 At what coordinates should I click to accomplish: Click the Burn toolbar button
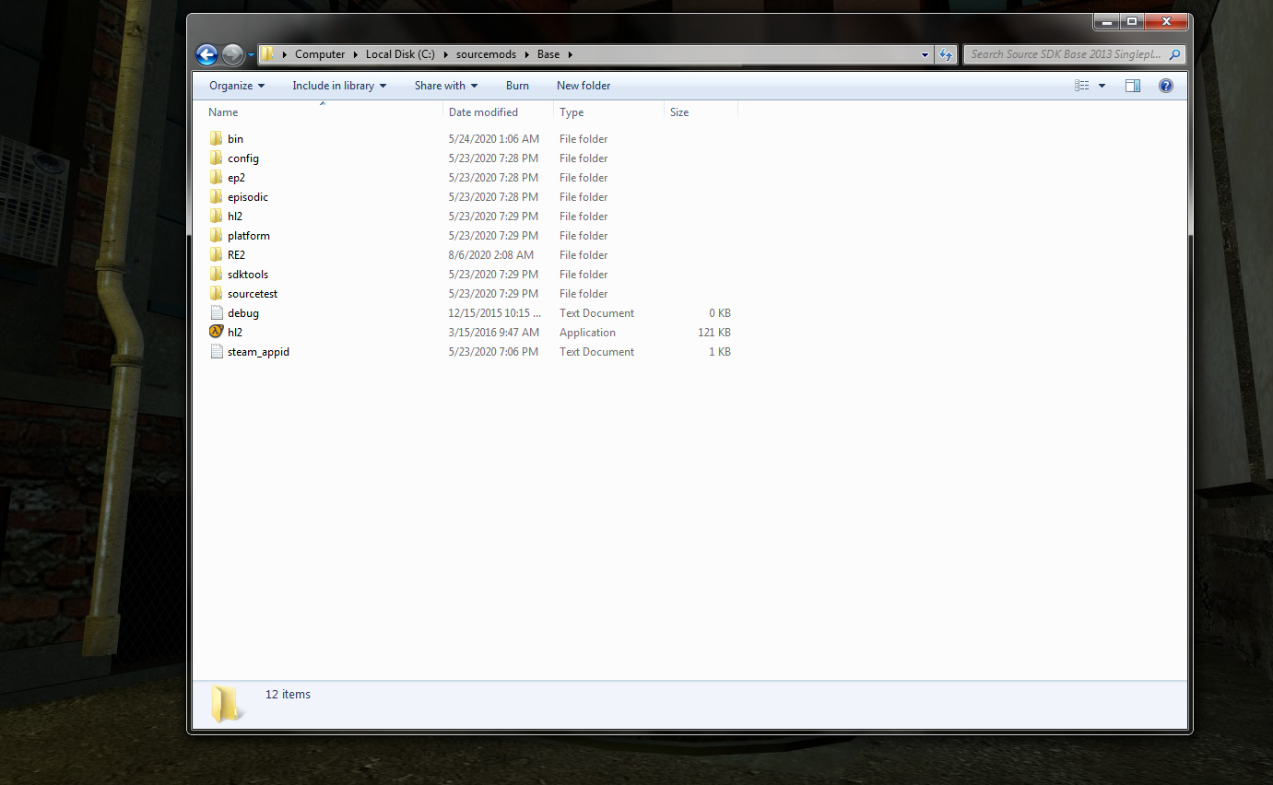click(517, 86)
